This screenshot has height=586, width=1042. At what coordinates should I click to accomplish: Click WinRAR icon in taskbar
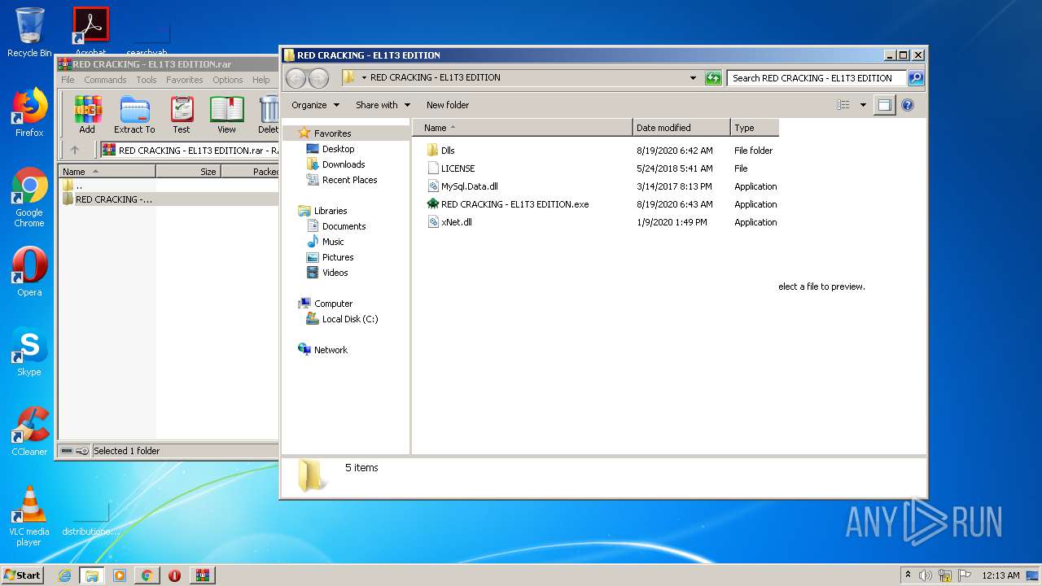(x=202, y=575)
